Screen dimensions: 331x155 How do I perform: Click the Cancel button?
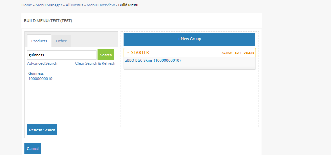33,149
